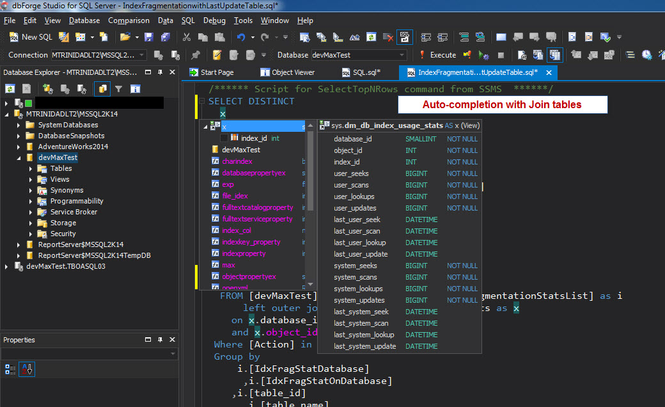
Task: Collapse the MTRINIDADLT2\MSSQL2K14 server node
Action: (7, 114)
